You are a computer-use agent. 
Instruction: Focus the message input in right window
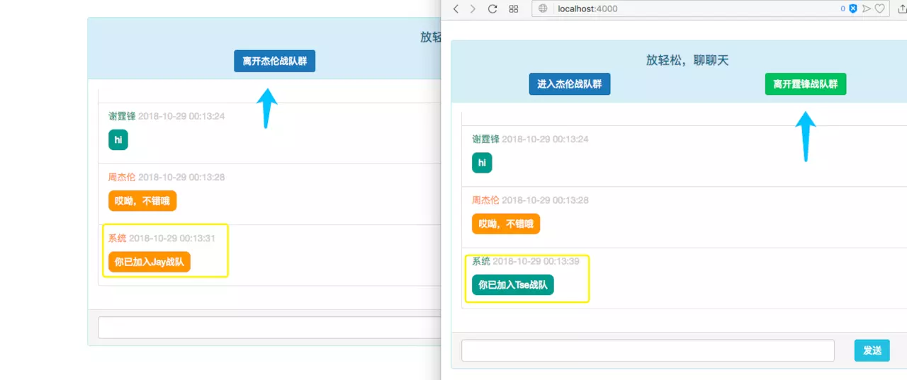point(648,350)
